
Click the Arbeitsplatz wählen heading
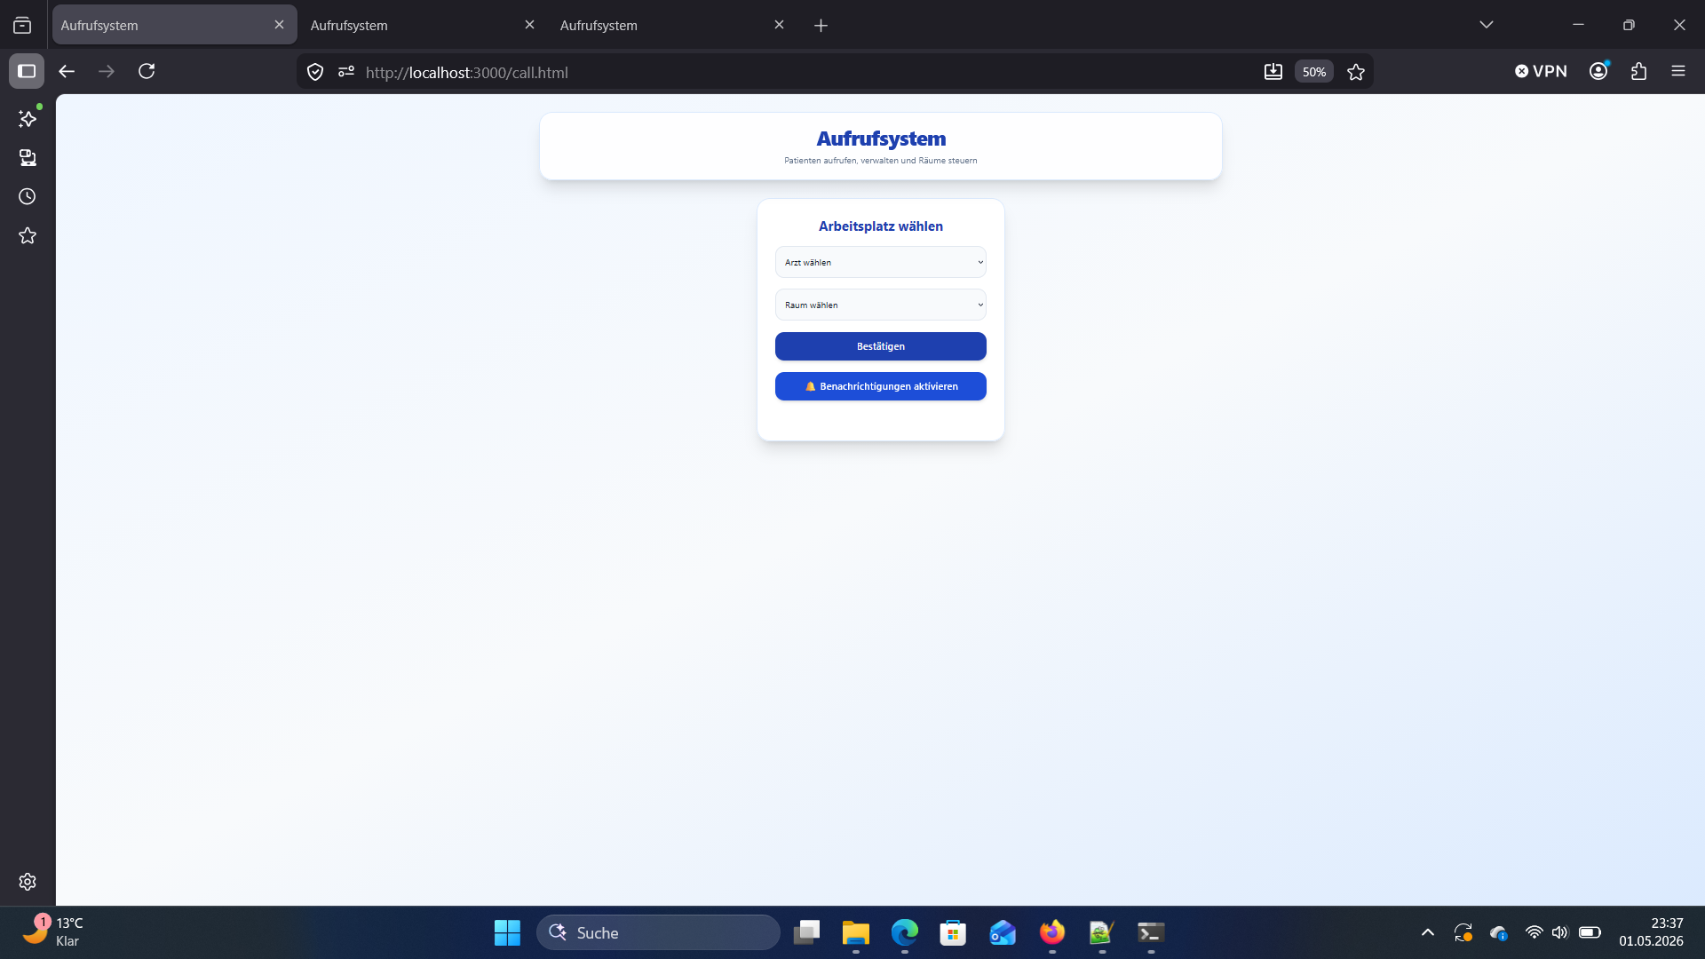click(x=880, y=226)
